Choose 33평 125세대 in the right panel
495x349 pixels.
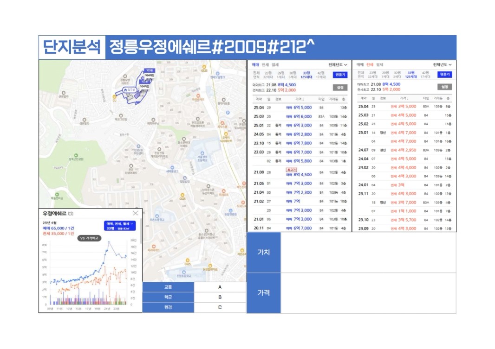[x=411, y=75]
